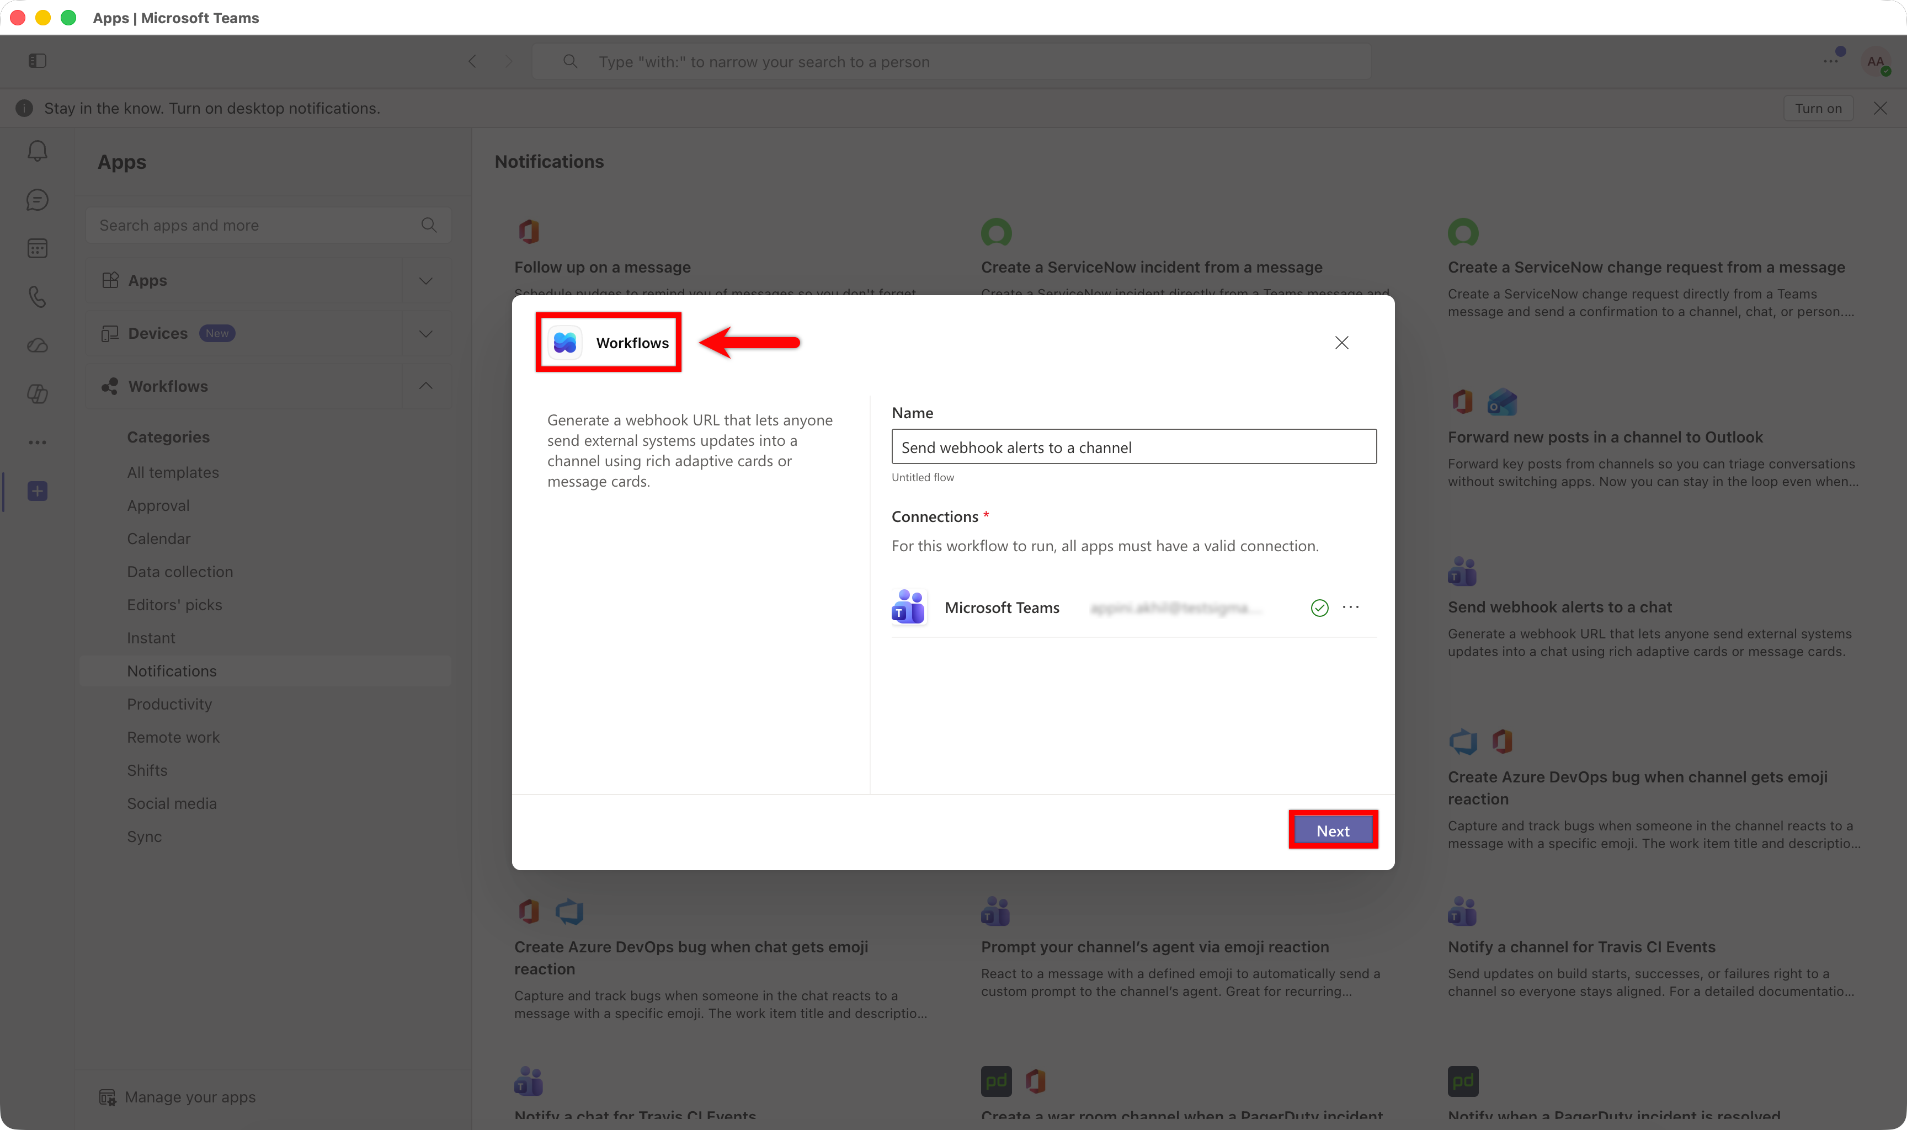
Task: Click the info icon in notification banner
Action: (x=24, y=108)
